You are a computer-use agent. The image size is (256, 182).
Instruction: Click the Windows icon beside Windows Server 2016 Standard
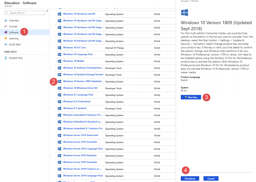(x=59, y=156)
